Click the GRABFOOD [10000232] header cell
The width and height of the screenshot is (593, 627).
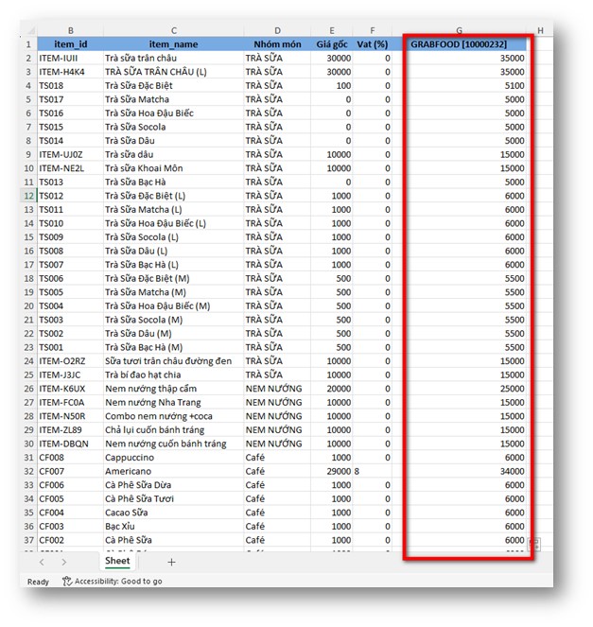click(459, 44)
